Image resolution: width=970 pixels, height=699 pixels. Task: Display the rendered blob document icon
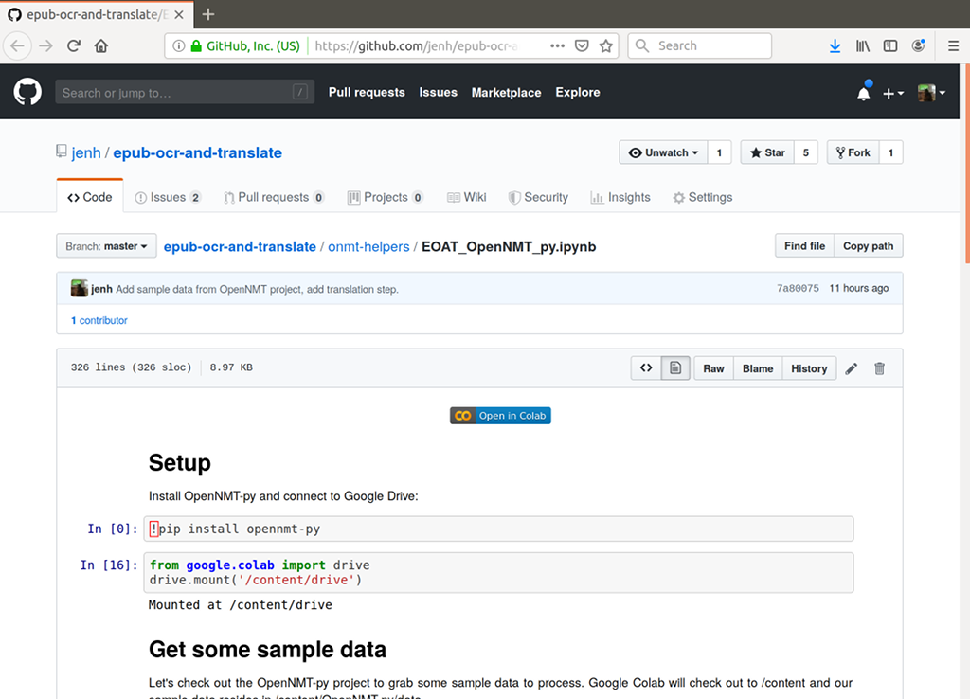(x=675, y=368)
